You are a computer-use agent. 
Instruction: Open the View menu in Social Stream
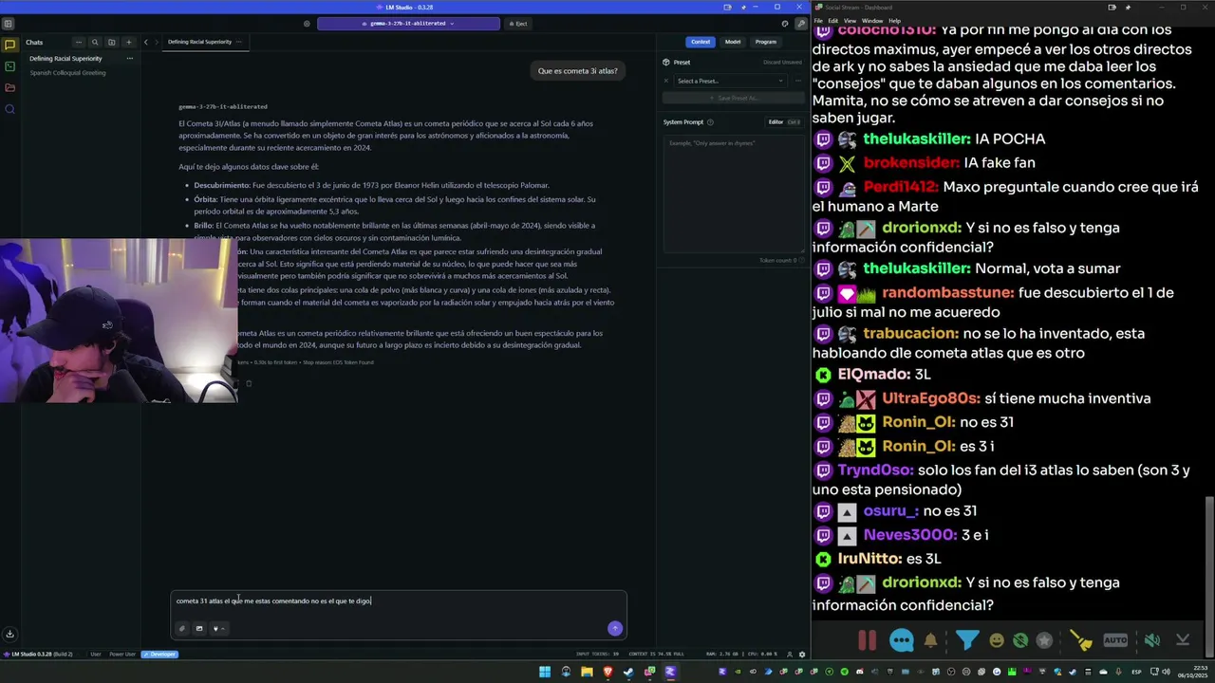(x=850, y=20)
